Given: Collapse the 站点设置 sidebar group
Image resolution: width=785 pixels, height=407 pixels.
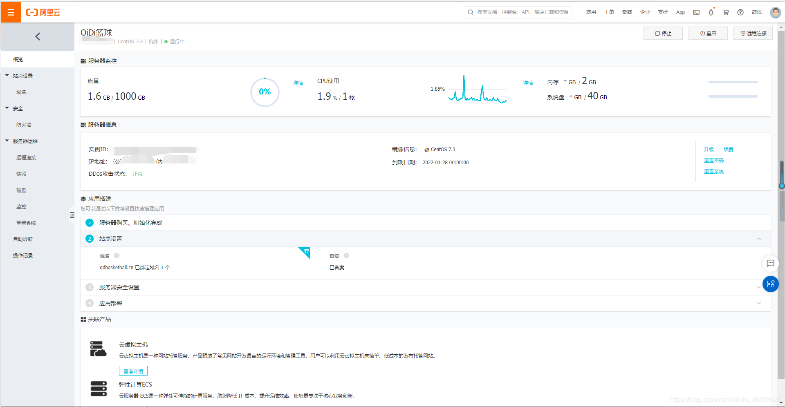Looking at the screenshot, I should (x=7, y=76).
